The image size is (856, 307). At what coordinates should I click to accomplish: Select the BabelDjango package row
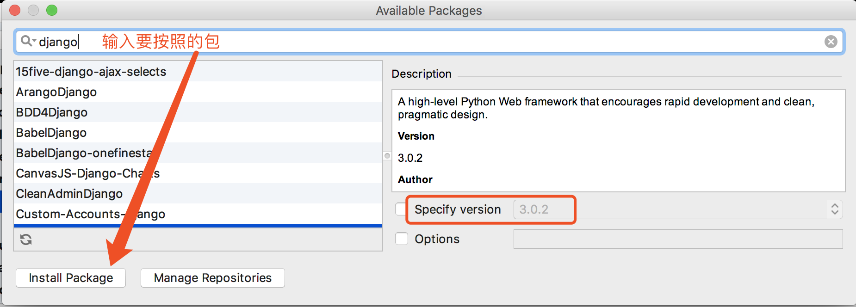[x=198, y=133]
